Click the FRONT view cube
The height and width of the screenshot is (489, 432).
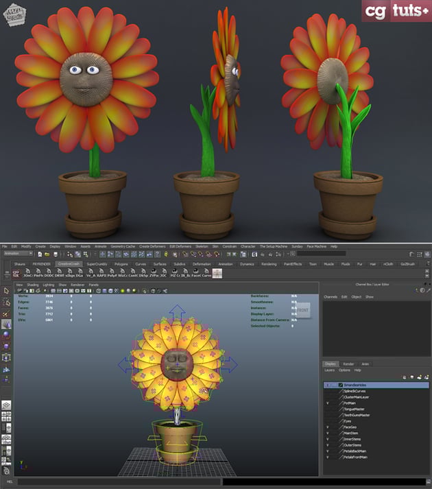point(302,311)
